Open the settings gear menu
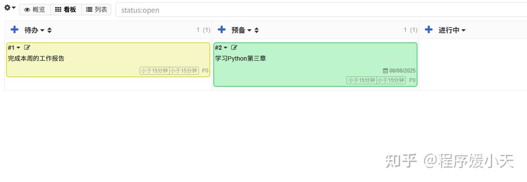The image size is (527, 182). 10,8
